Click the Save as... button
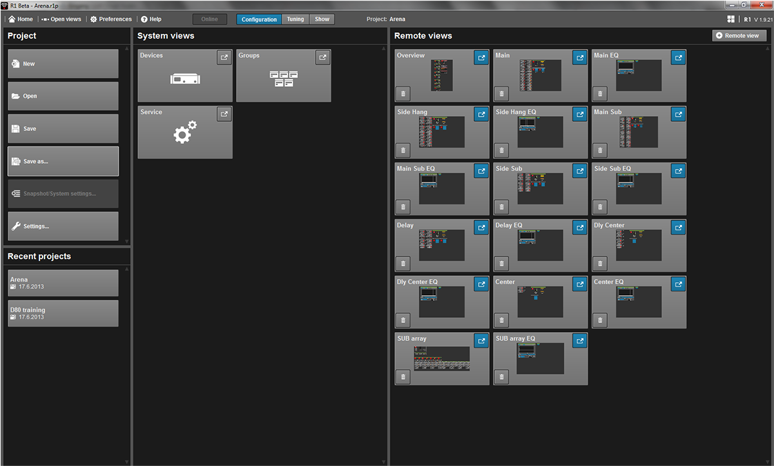This screenshot has width=774, height=466. [63, 161]
